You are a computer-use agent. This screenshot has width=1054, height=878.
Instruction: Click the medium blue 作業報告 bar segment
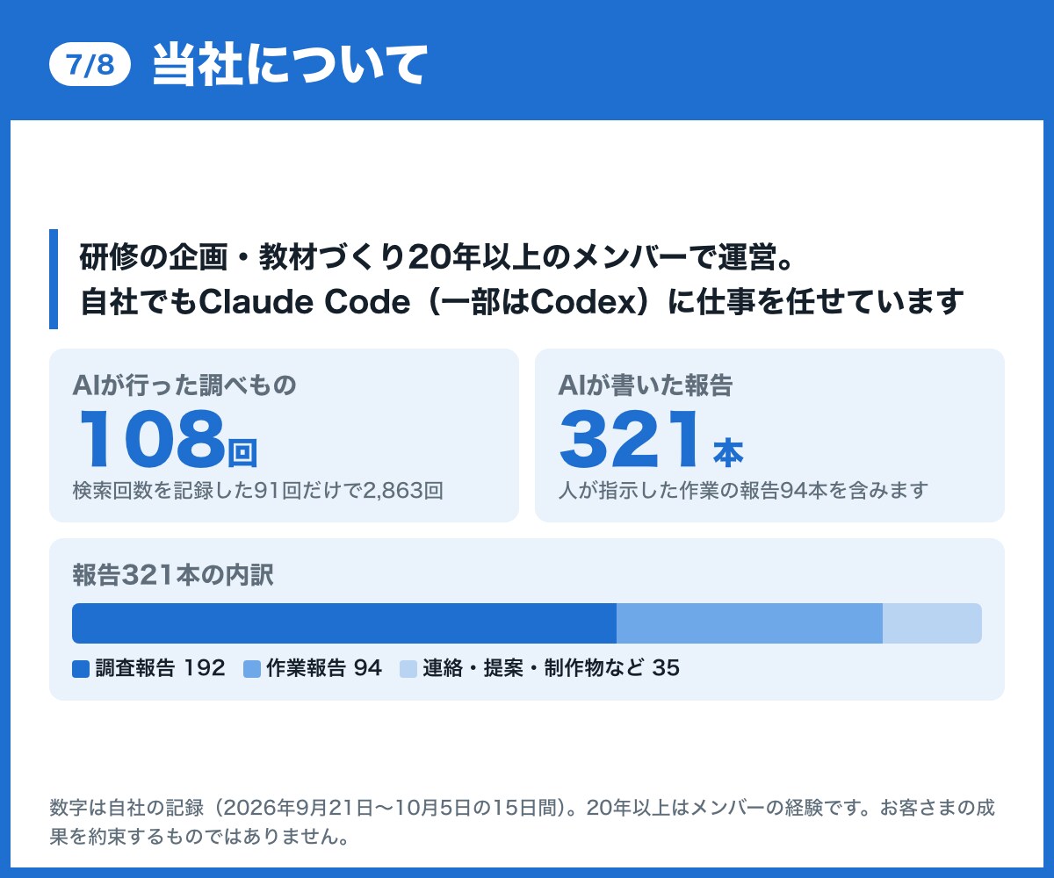point(749,623)
